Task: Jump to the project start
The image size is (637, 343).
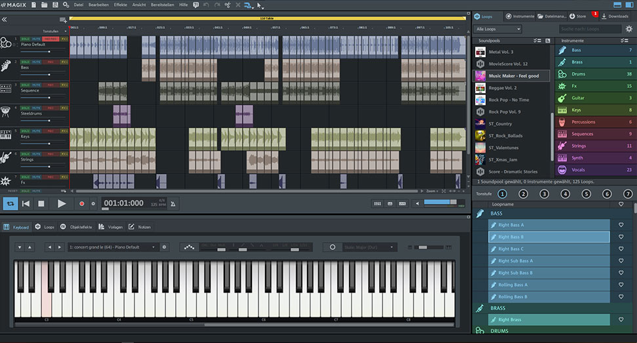Action: pyautogui.click(x=26, y=203)
